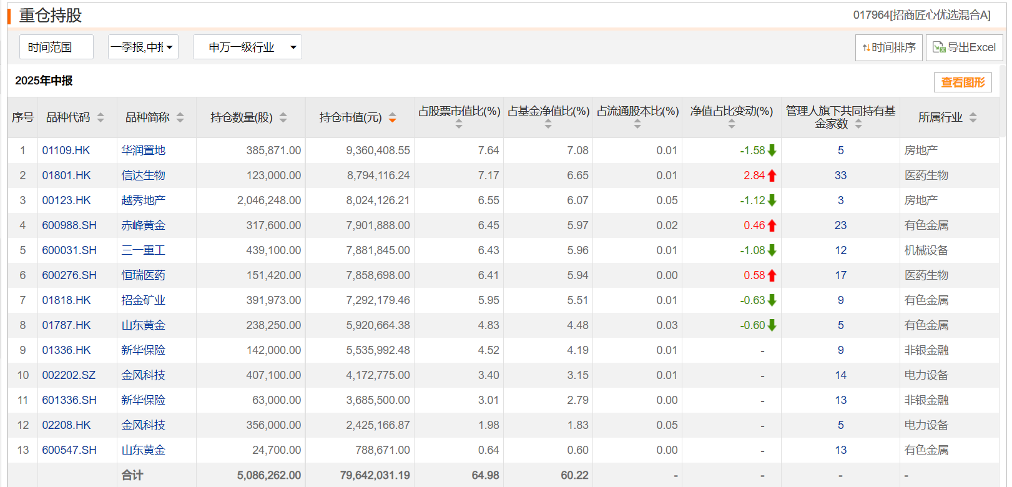
Task: Click sort icon under 占股票市值比(%) header
Action: tap(459, 124)
